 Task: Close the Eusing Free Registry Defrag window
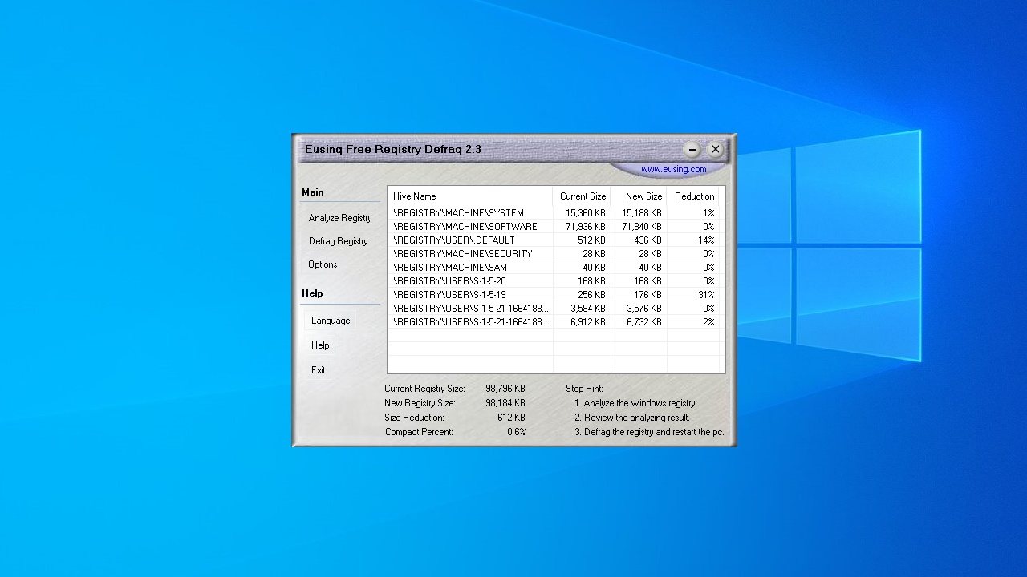[x=716, y=149]
